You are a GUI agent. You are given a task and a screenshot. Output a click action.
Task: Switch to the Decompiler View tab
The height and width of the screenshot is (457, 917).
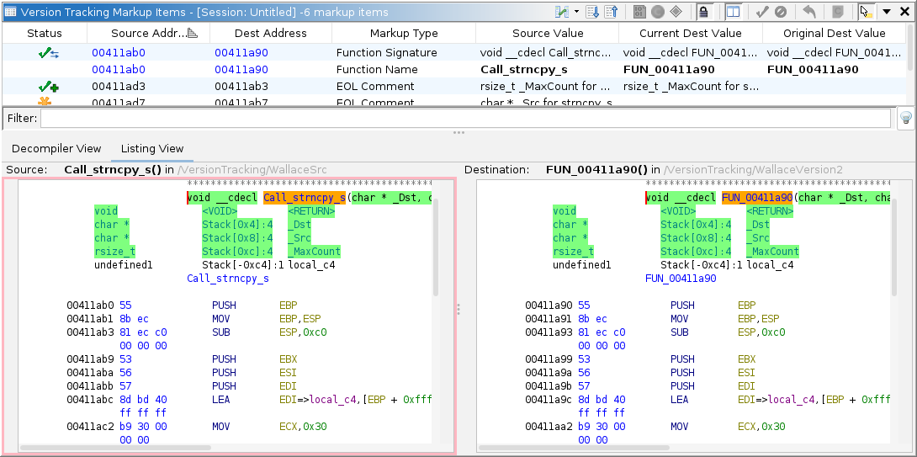pyautogui.click(x=56, y=148)
